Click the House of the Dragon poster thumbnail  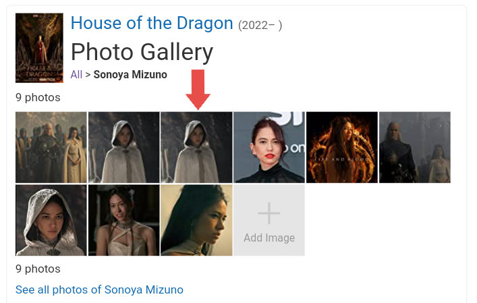pos(39,48)
